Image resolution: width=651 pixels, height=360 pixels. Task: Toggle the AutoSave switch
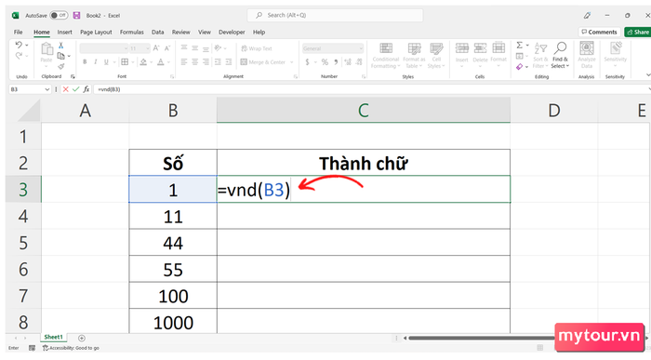pos(59,16)
